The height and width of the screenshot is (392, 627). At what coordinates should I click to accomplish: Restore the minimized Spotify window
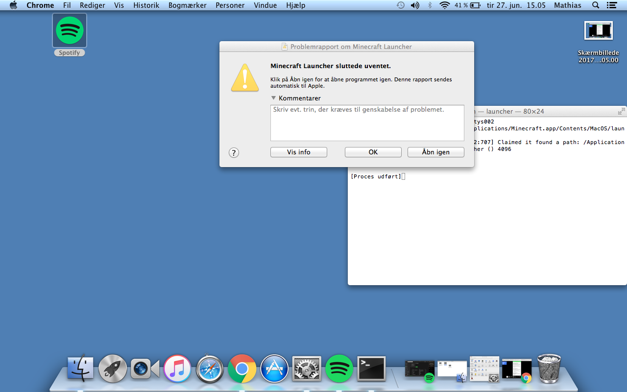coord(420,370)
